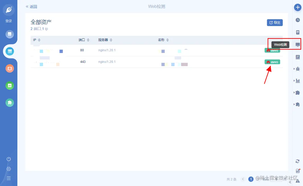Image resolution: width=303 pixels, height=186 pixels.
Task: Collapse the right panel with double chevron
Action: click(x=290, y=182)
